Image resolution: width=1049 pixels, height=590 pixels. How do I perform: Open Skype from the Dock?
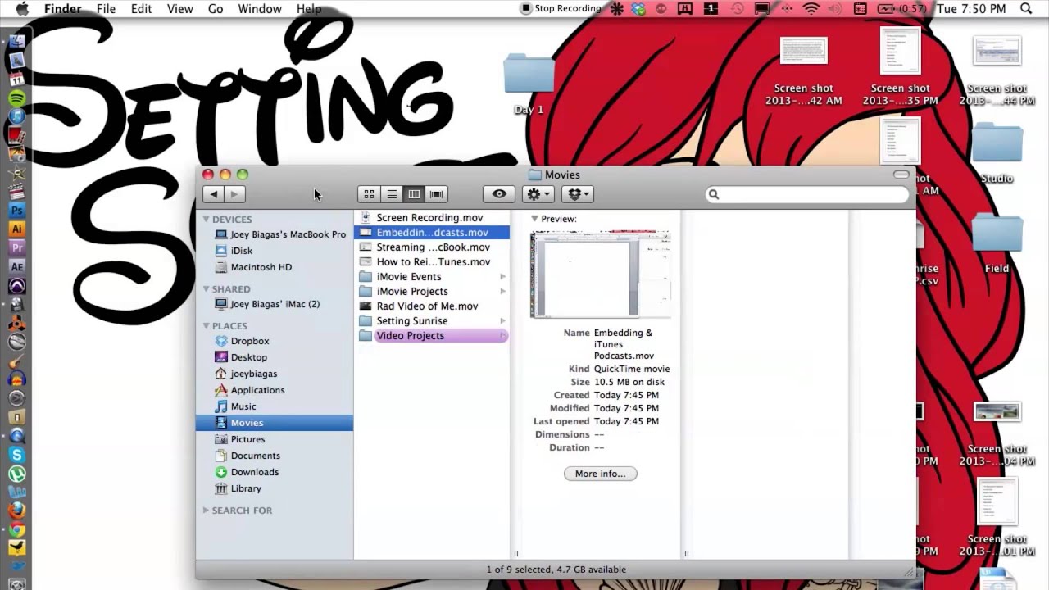(x=16, y=455)
